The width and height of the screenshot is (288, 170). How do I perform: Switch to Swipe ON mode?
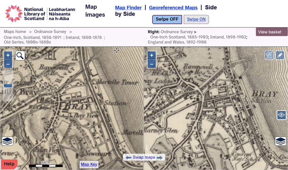pos(196,19)
